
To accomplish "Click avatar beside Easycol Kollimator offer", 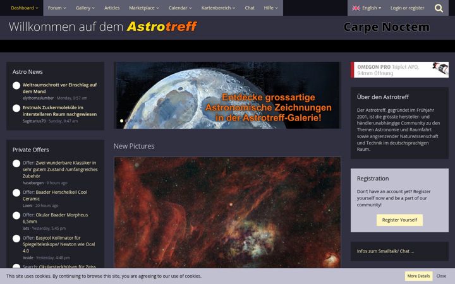I will (16, 239).
